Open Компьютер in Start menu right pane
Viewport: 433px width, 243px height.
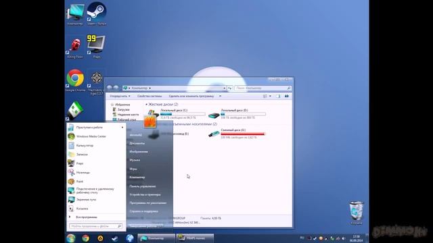(x=137, y=178)
